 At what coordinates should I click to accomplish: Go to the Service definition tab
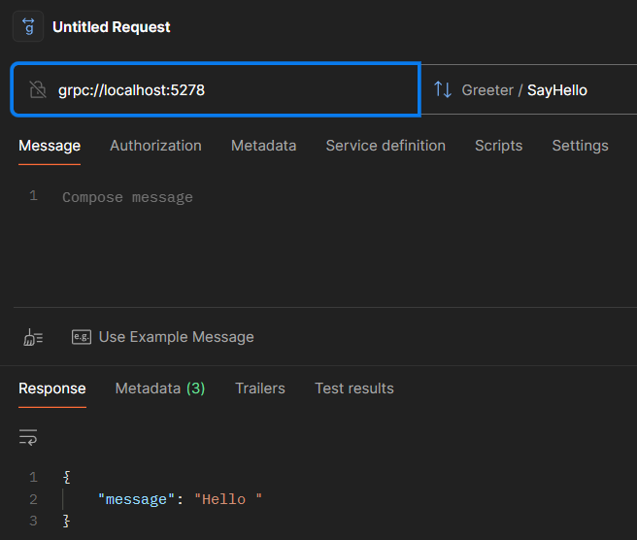click(x=386, y=146)
